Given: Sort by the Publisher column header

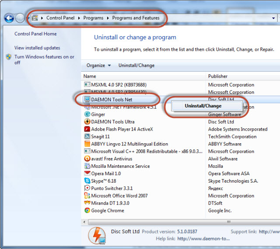Looking at the screenshot, I should coord(218,76).
